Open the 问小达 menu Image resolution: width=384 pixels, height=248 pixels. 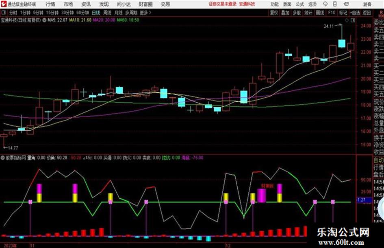click(124, 4)
